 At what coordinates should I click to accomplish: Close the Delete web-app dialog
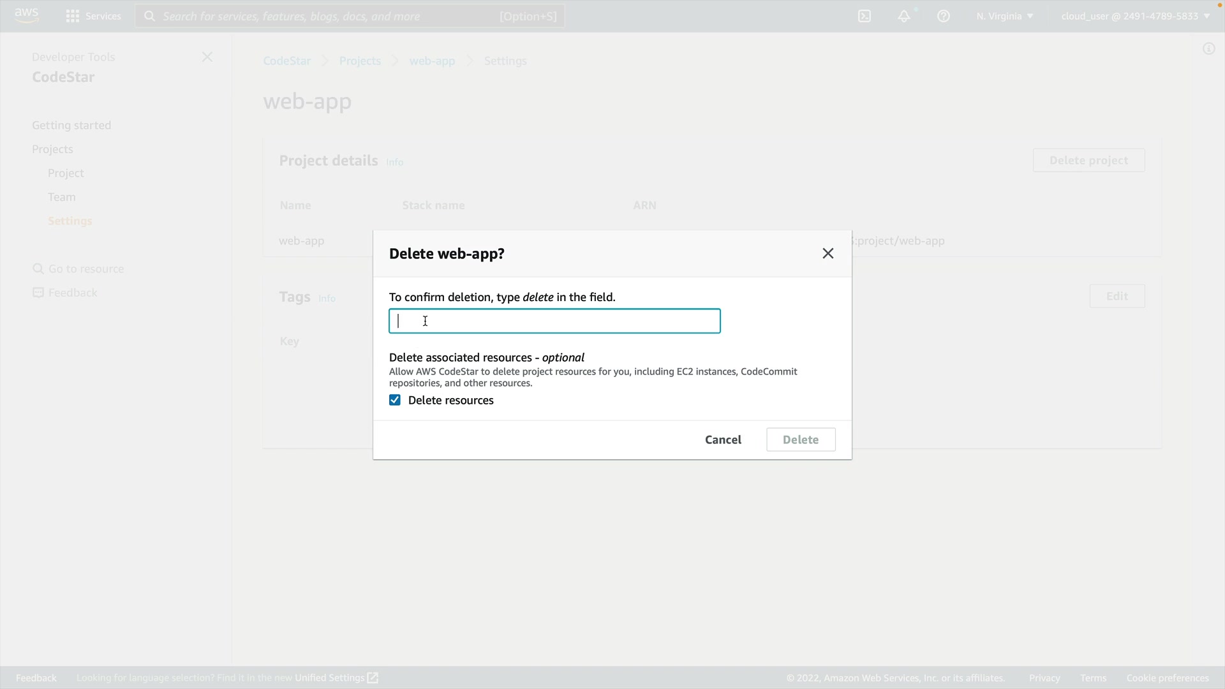pos(828,253)
